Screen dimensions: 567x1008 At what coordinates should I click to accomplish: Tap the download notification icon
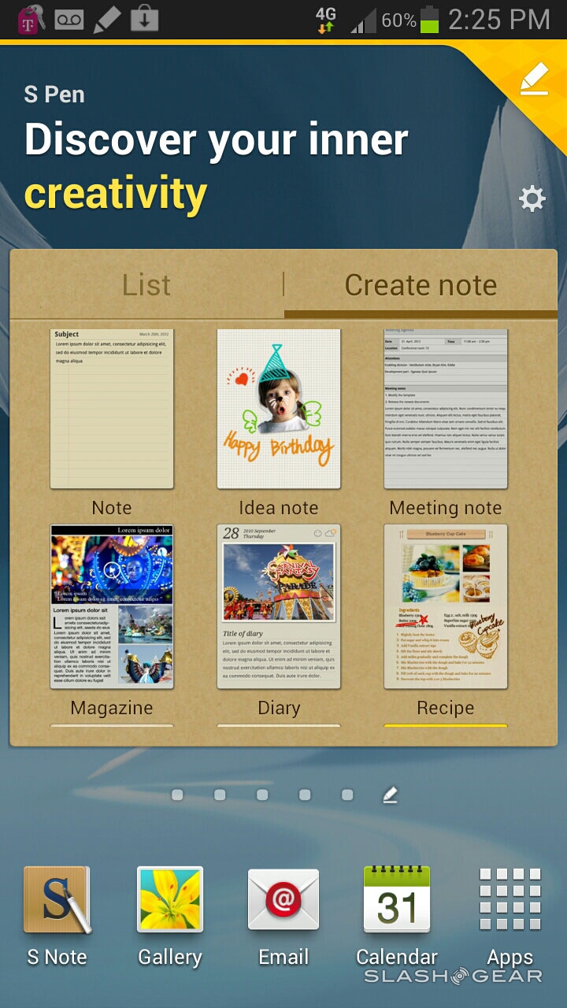(x=145, y=20)
